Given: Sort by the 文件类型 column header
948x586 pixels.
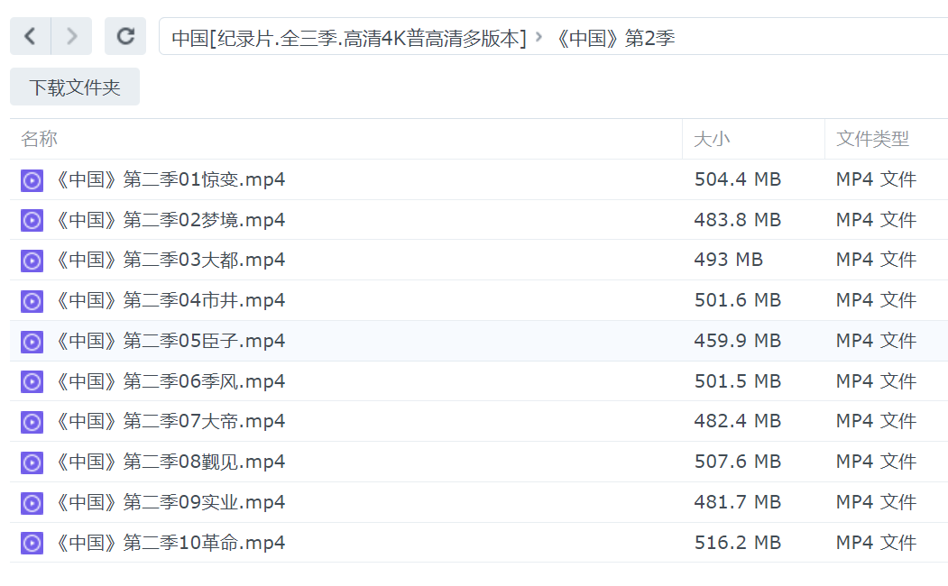Looking at the screenshot, I should (x=872, y=139).
